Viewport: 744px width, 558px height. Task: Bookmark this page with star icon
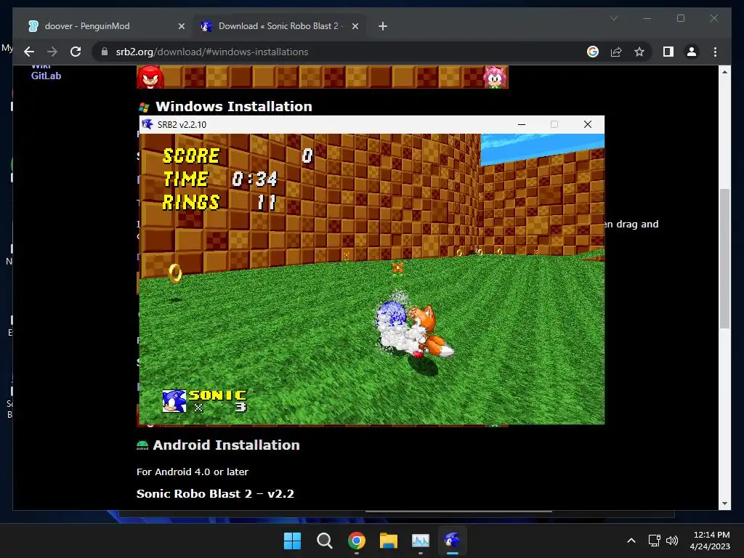(639, 52)
